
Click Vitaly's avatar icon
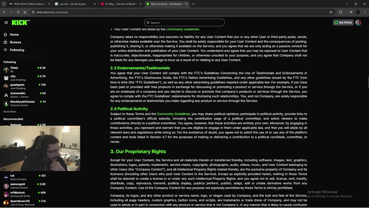click(6, 69)
